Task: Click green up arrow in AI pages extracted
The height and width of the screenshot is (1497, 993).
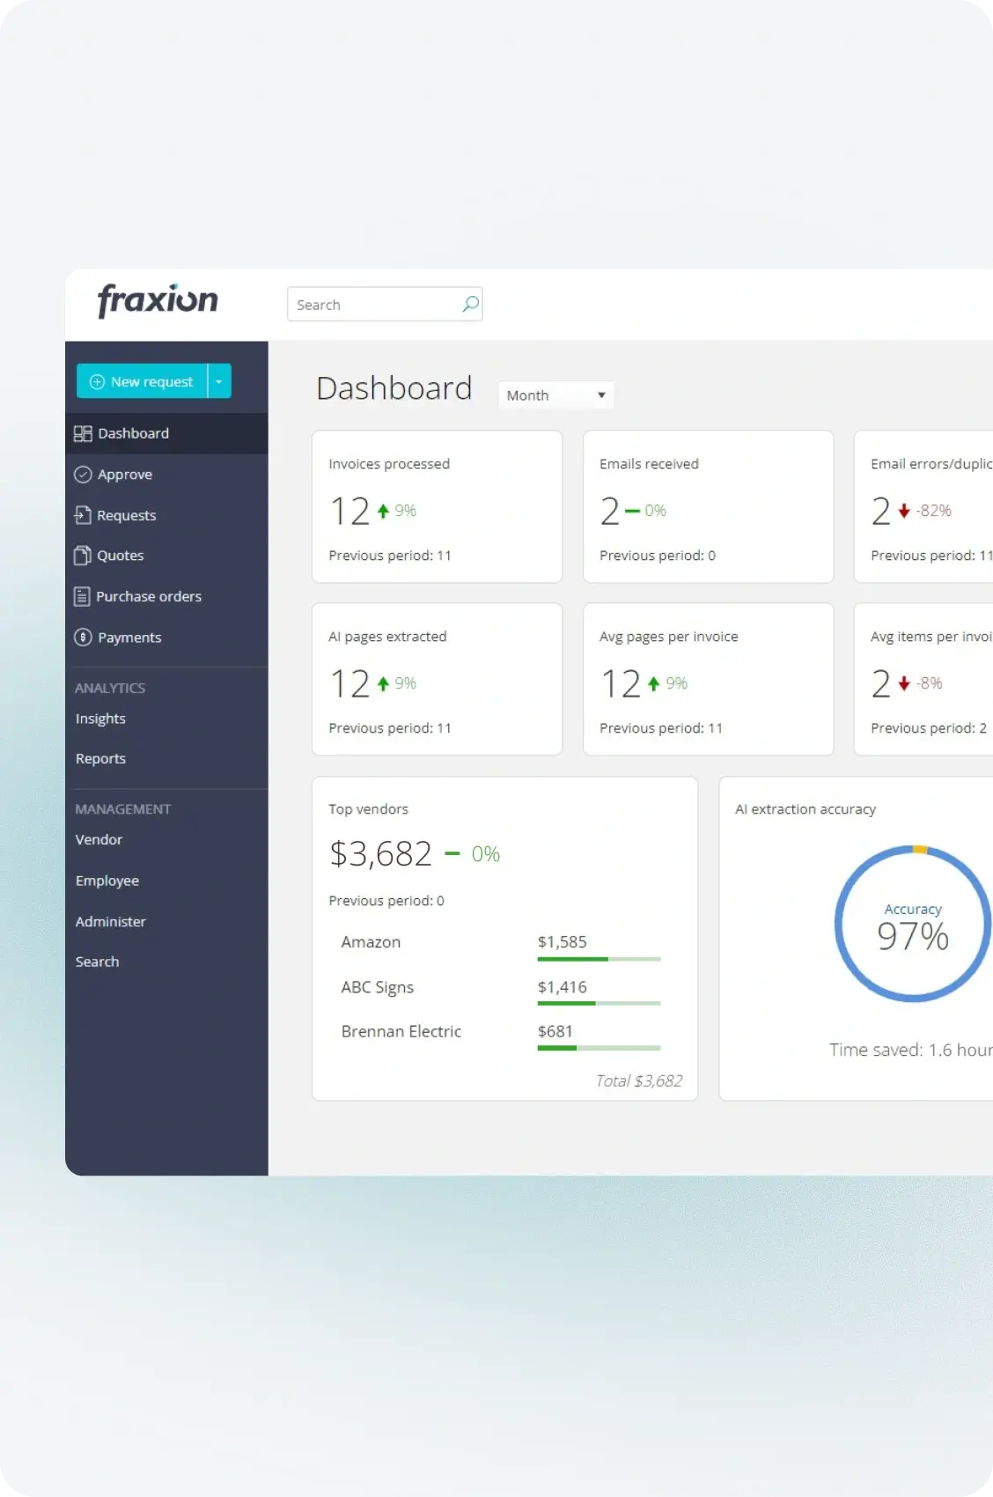Action: click(383, 683)
